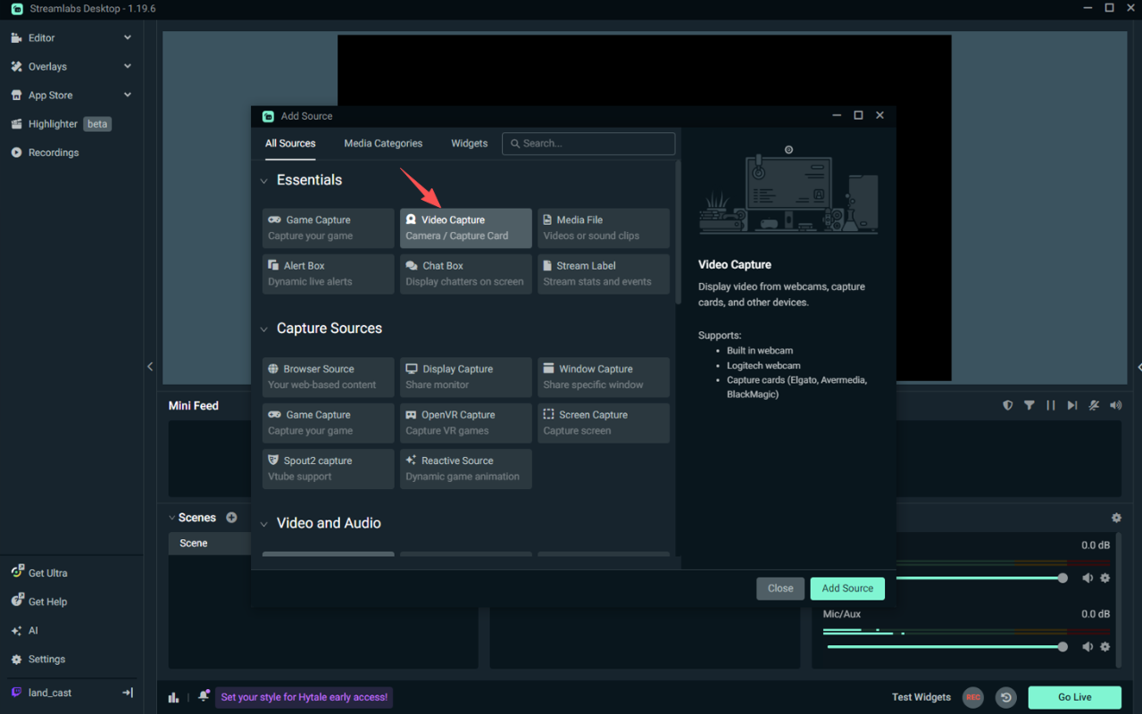This screenshot has width=1142, height=714.
Task: Click the land_cast account name
Action: 50,693
